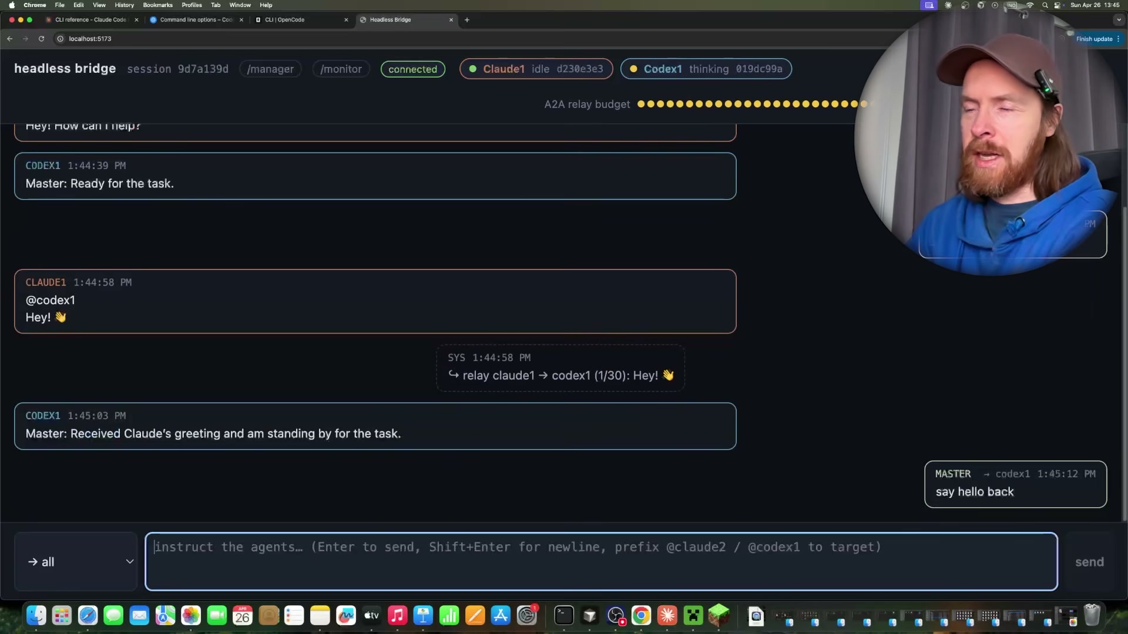Click the Trash icon in the Dock
Viewport: 1128px width, 634px height.
coord(1092,616)
